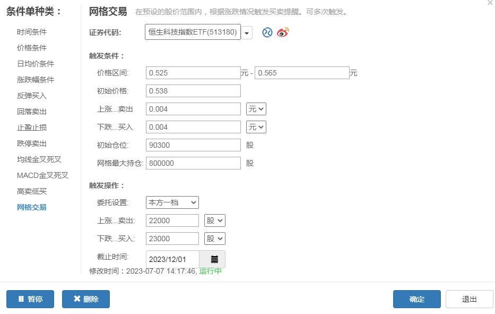Select 时间条件 in the condition list
The height and width of the screenshot is (314, 495).
(32, 32)
